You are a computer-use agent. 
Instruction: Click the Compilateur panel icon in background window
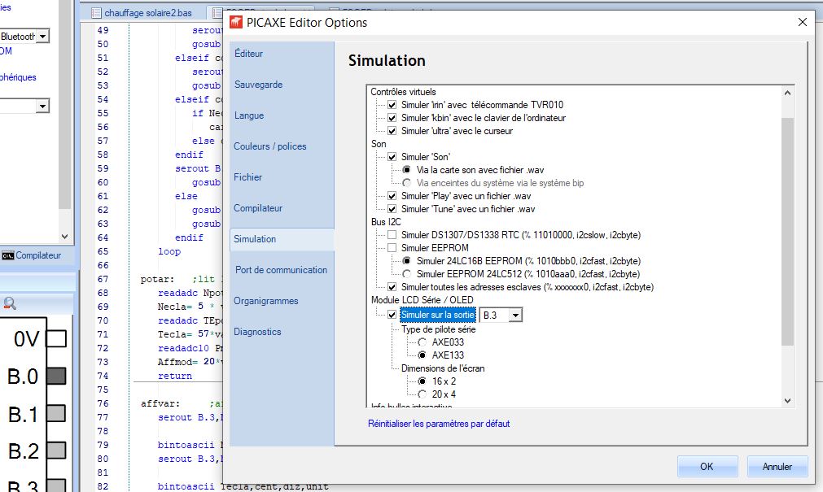[x=8, y=255]
